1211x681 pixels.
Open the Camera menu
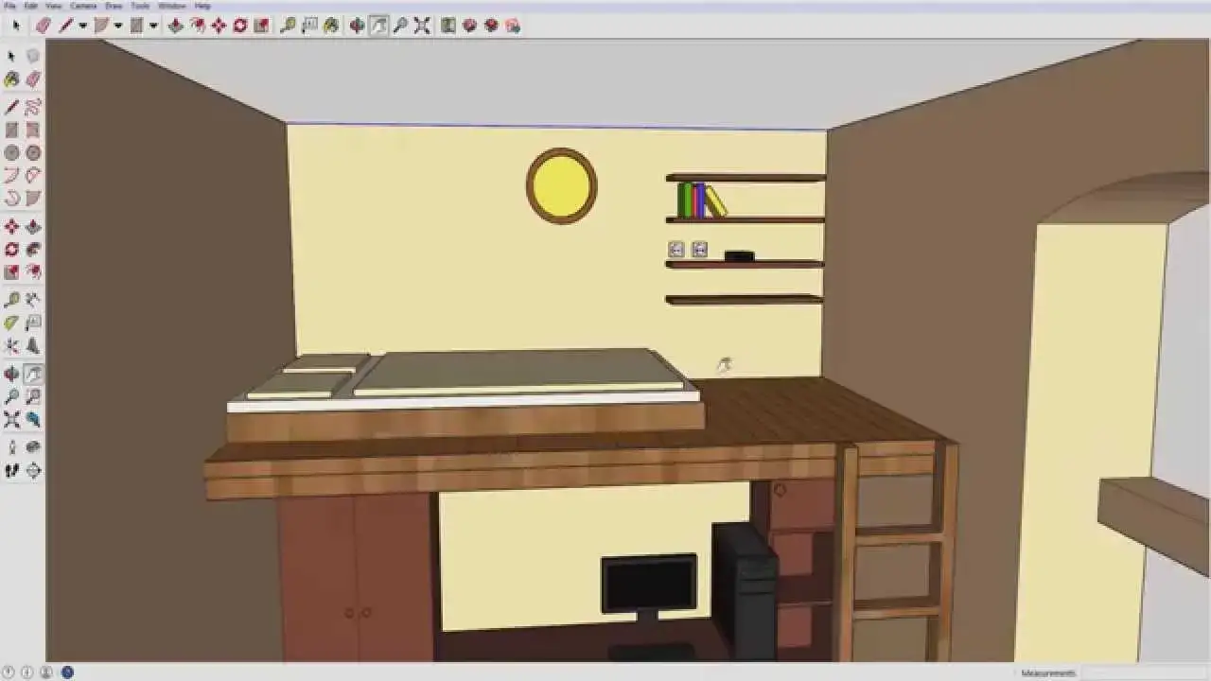(x=83, y=6)
